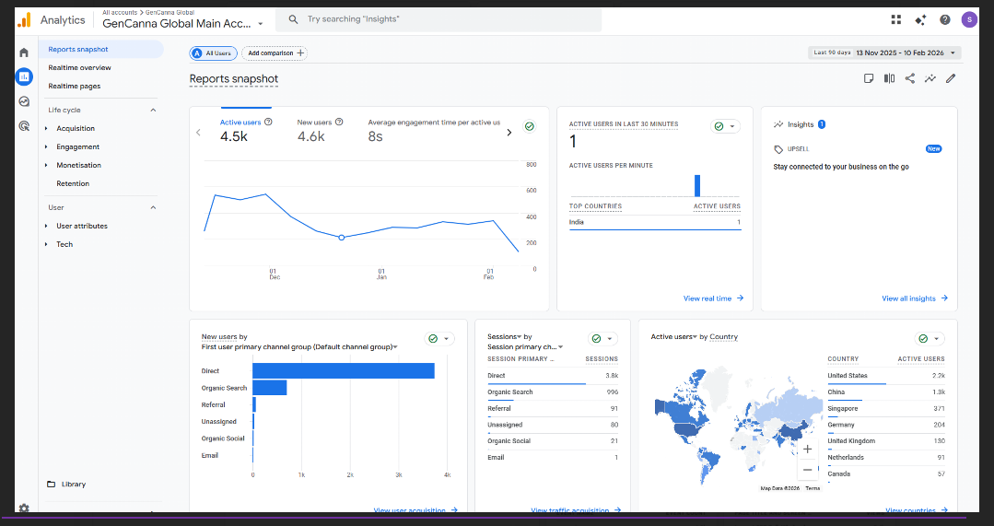994x526 pixels.
Task: Open the Advertising icon in left rail
Action: (24, 125)
